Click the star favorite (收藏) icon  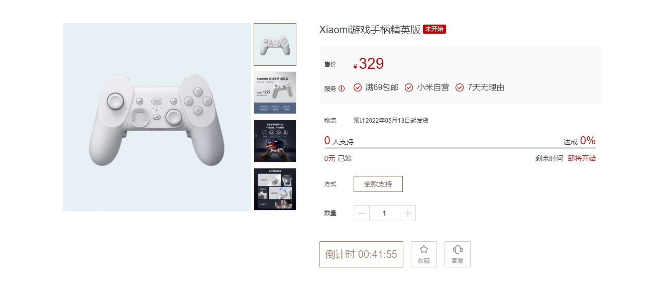pyautogui.click(x=423, y=249)
